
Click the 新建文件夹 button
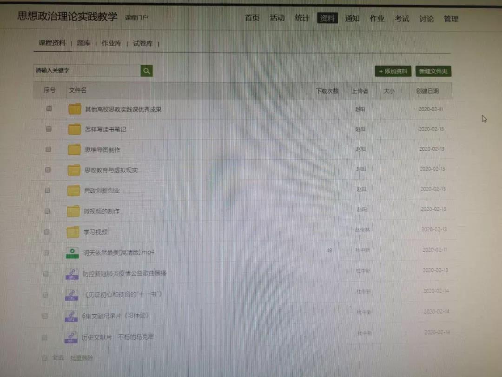[x=433, y=71]
